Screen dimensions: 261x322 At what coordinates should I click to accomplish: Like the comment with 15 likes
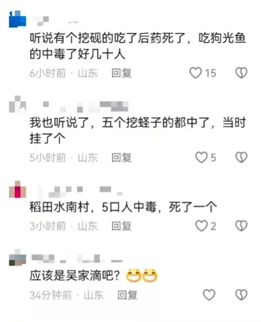[x=196, y=73]
